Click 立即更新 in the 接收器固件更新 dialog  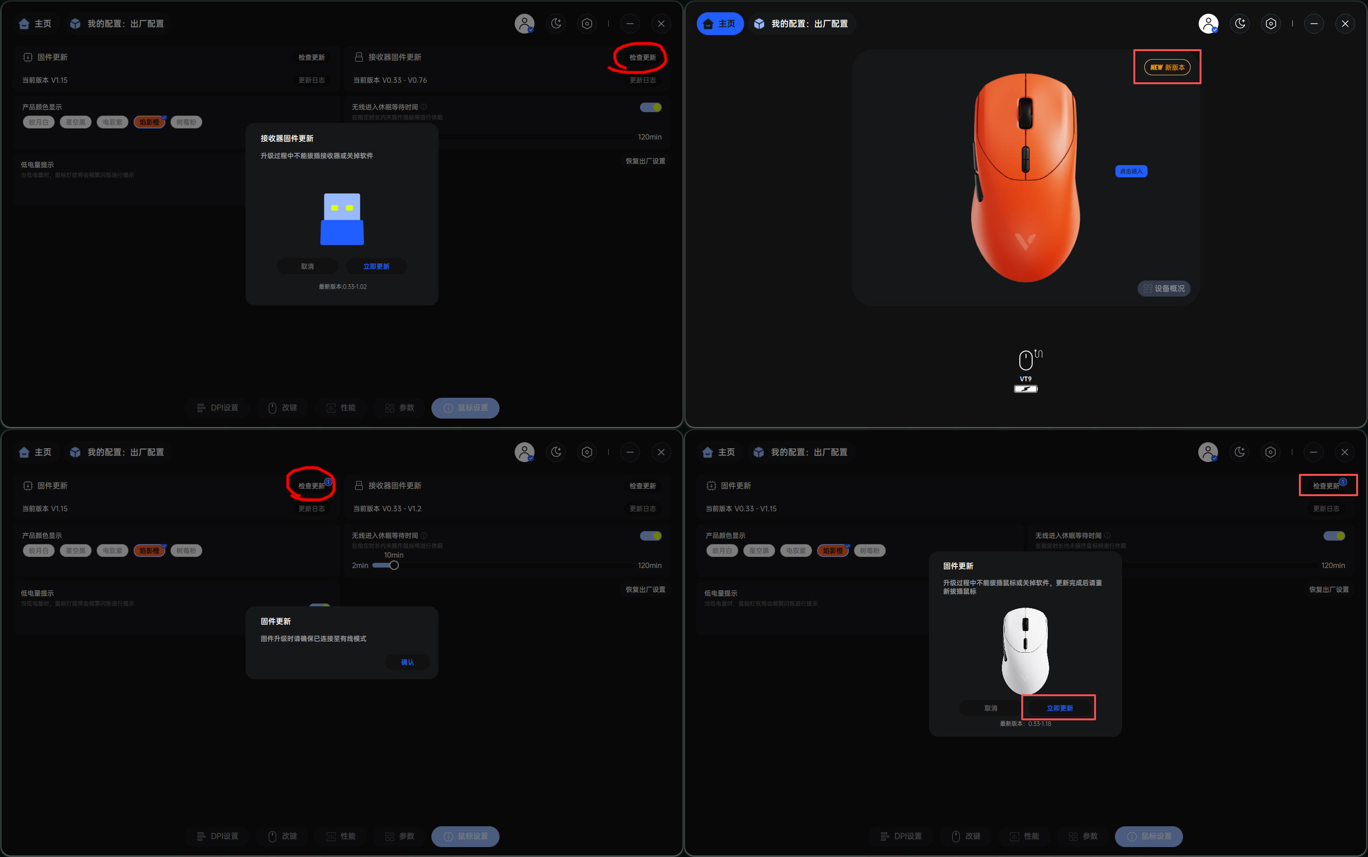click(x=376, y=266)
